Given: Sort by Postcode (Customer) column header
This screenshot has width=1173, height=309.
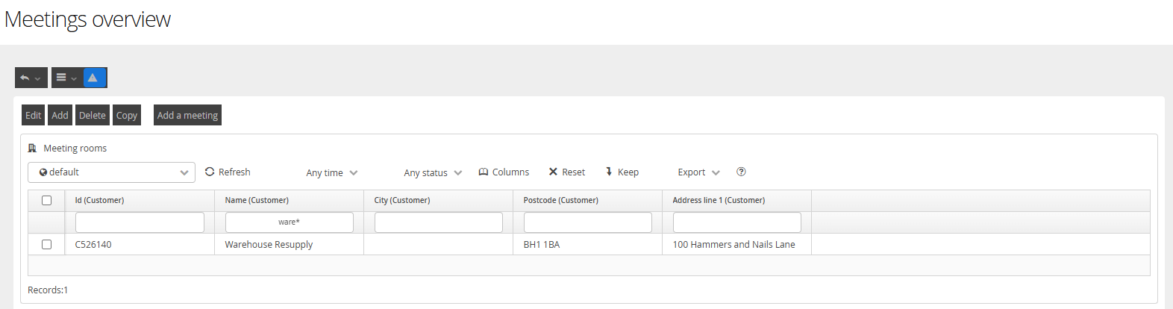Looking at the screenshot, I should (561, 200).
